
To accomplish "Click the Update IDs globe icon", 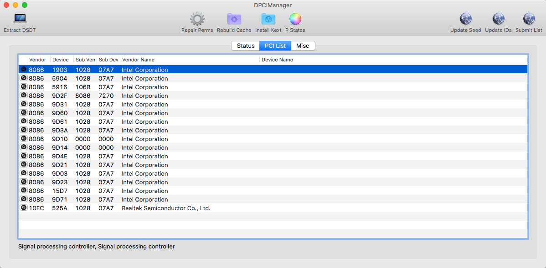I will tap(498, 19).
